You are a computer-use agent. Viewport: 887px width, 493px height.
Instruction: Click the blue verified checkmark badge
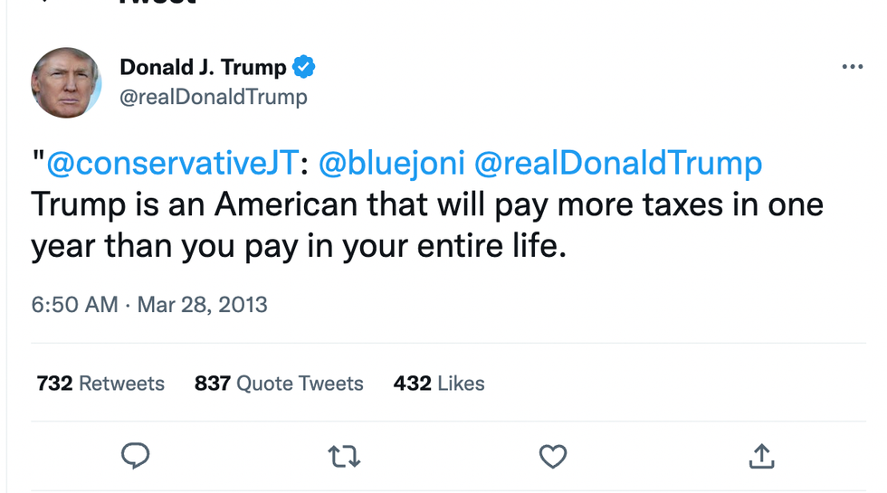[x=303, y=67]
